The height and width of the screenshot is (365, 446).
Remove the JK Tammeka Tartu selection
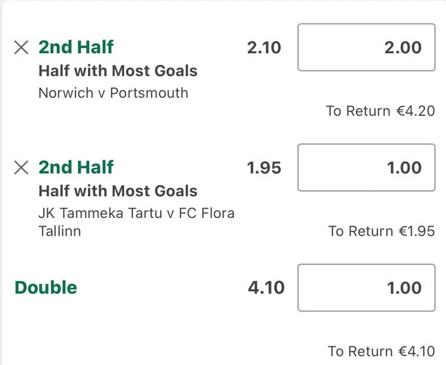pos(22,167)
